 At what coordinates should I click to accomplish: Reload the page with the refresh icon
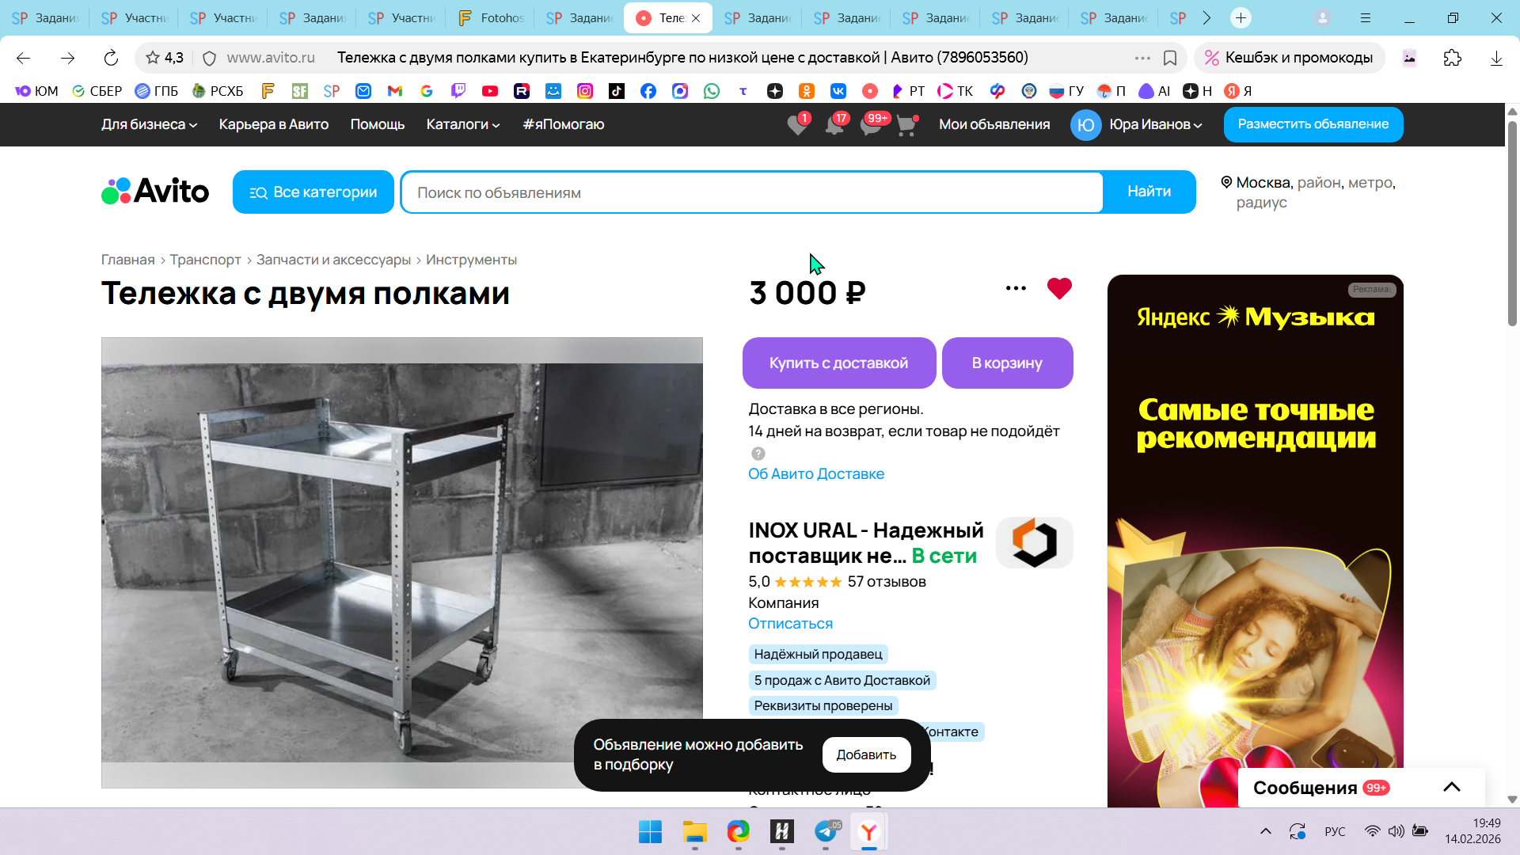click(x=111, y=58)
